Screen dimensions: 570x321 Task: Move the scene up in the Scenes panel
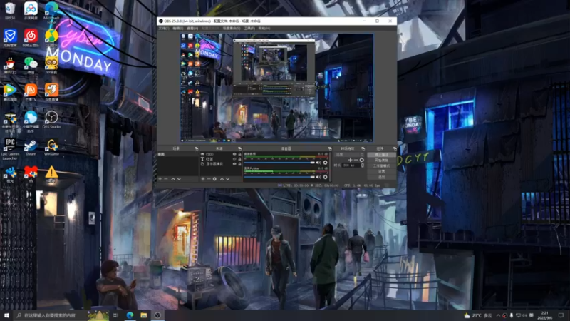pyautogui.click(x=173, y=179)
